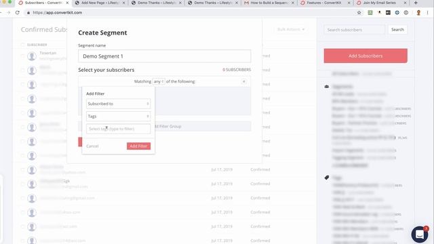Image resolution: width=434 pixels, height=244 pixels.
Task: Switch to the Features - ConvertKit tab
Action: coord(324,3)
